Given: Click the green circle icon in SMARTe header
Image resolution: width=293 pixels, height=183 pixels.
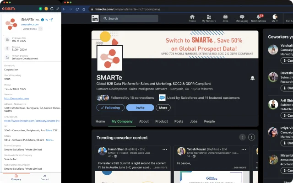Looking at the screenshot, I should tap(40, 9).
